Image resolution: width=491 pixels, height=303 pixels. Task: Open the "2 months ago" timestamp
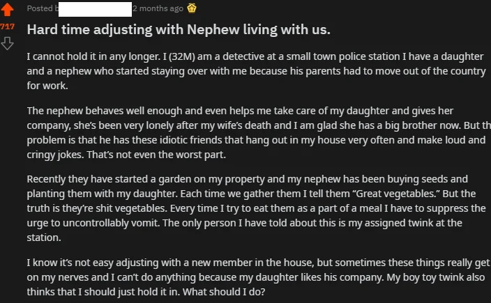click(x=158, y=9)
